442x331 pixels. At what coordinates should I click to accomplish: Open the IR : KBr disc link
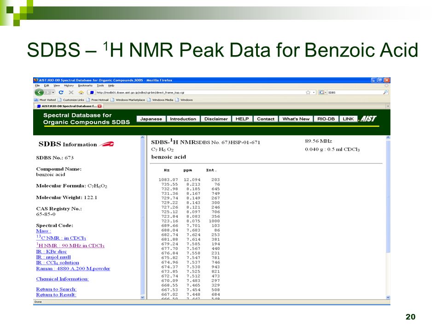51,251
